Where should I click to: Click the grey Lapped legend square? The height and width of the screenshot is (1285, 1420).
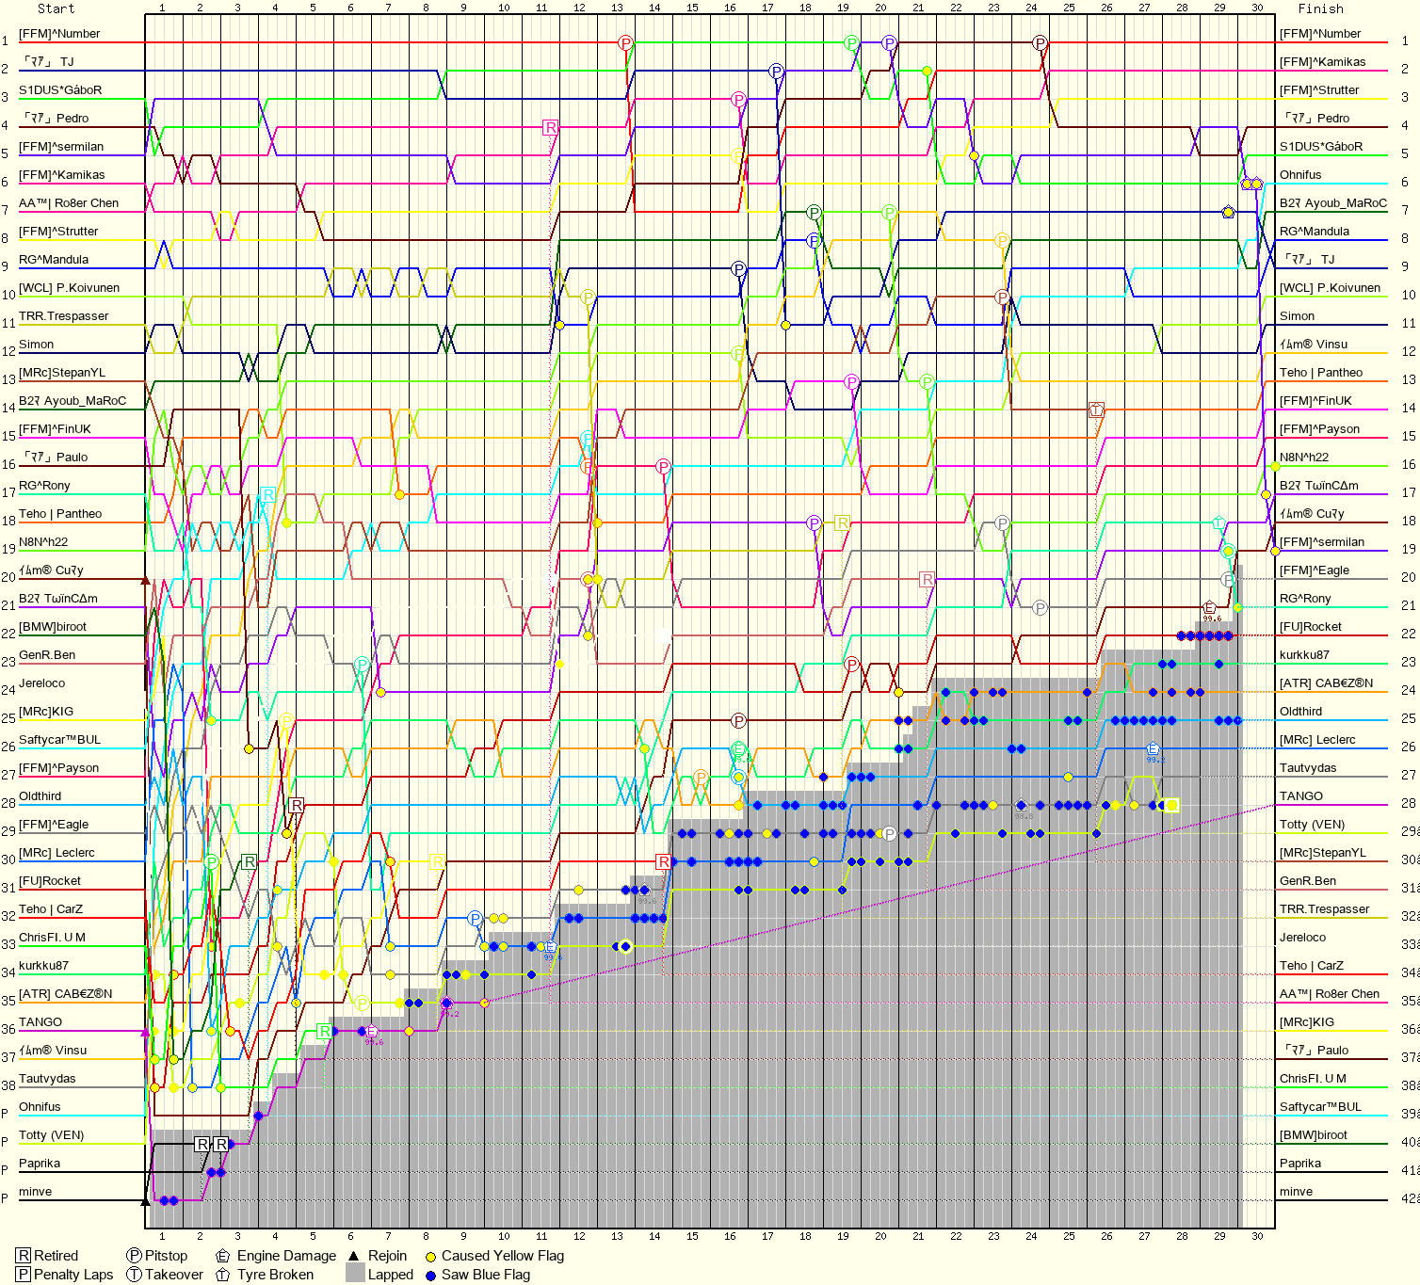[355, 1273]
